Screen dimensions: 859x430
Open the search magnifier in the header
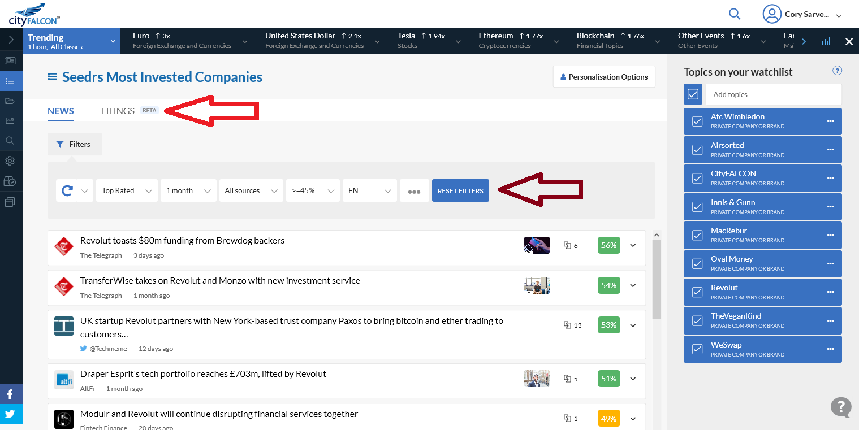click(x=735, y=14)
